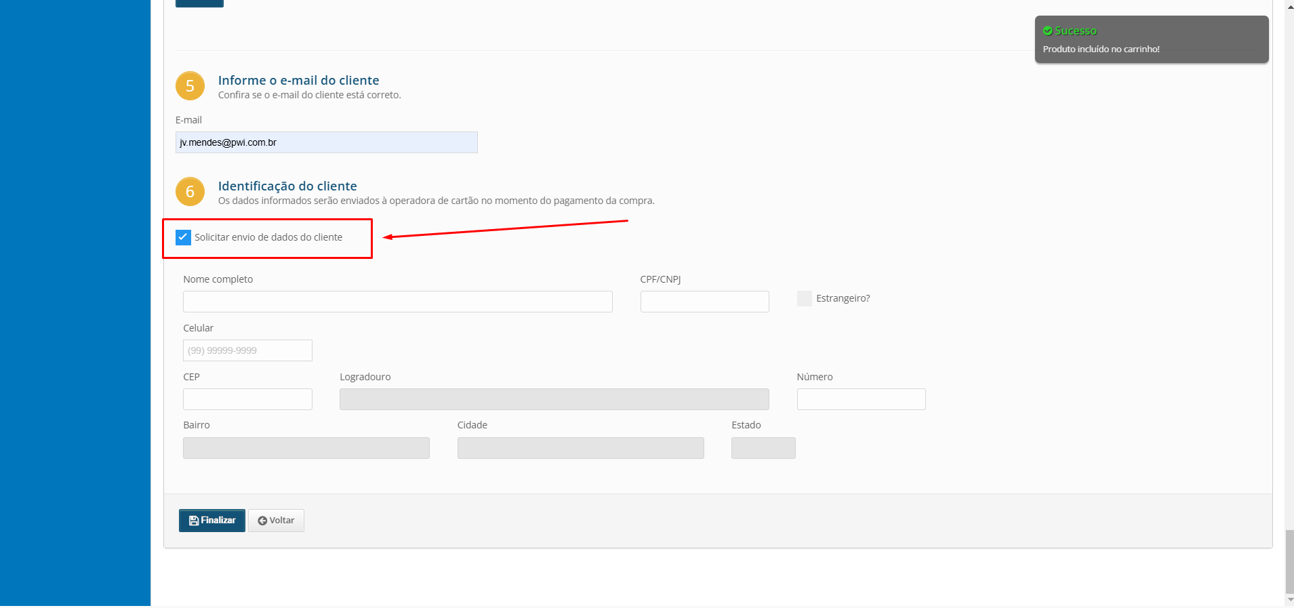Go back with the Voltar button
The image size is (1294, 608).
tap(276, 521)
